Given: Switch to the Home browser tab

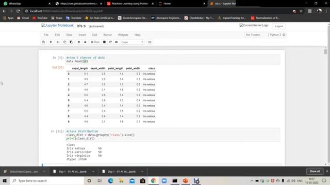Looking at the screenshot, I should pos(181,4).
